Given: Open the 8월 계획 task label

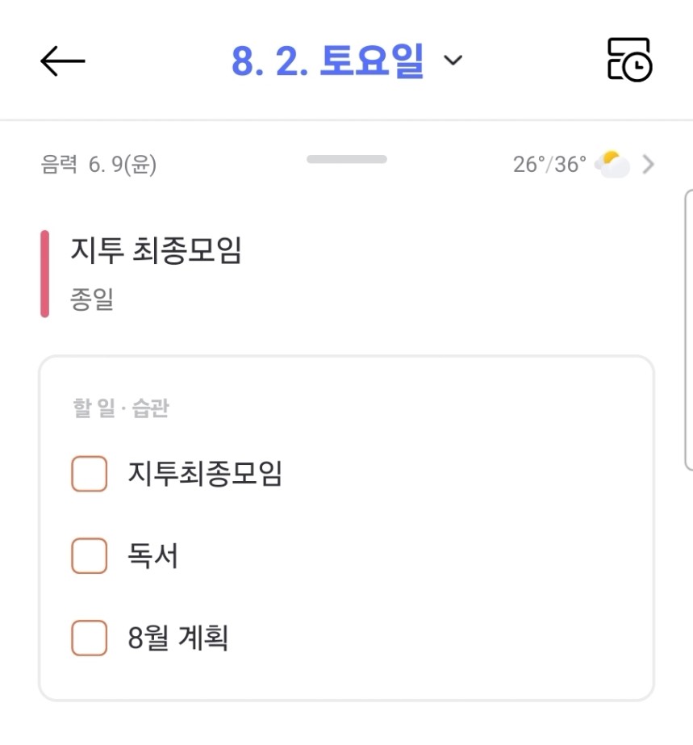Looking at the screenshot, I should (x=178, y=637).
